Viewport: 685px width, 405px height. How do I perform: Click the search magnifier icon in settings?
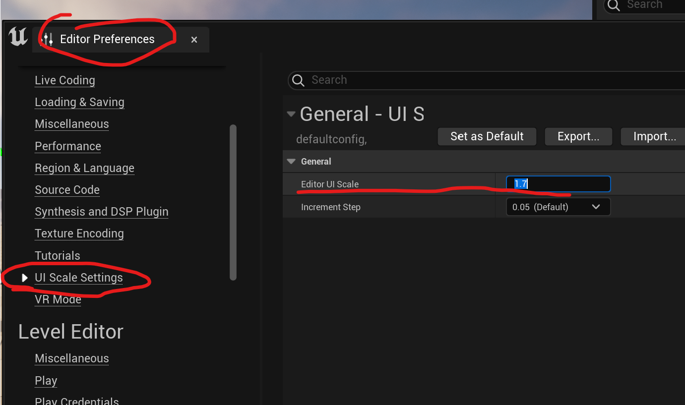[x=298, y=80]
